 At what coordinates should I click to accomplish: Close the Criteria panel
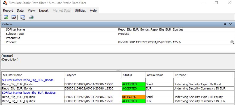[231, 24]
